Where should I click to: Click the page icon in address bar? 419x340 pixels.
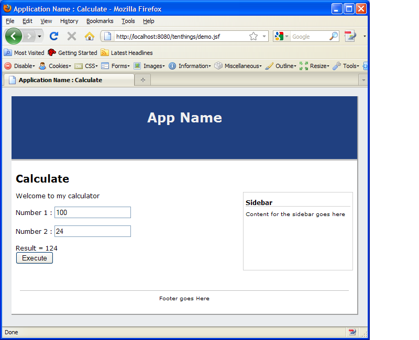(107, 36)
